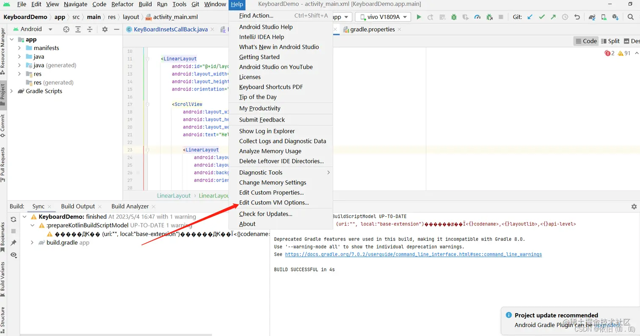The height and width of the screenshot is (336, 640).
Task: Open the Profile app gauge icon
Action: pyautogui.click(x=477, y=17)
